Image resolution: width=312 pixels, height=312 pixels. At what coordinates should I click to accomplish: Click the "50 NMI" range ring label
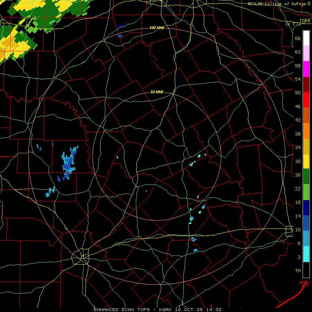(157, 92)
